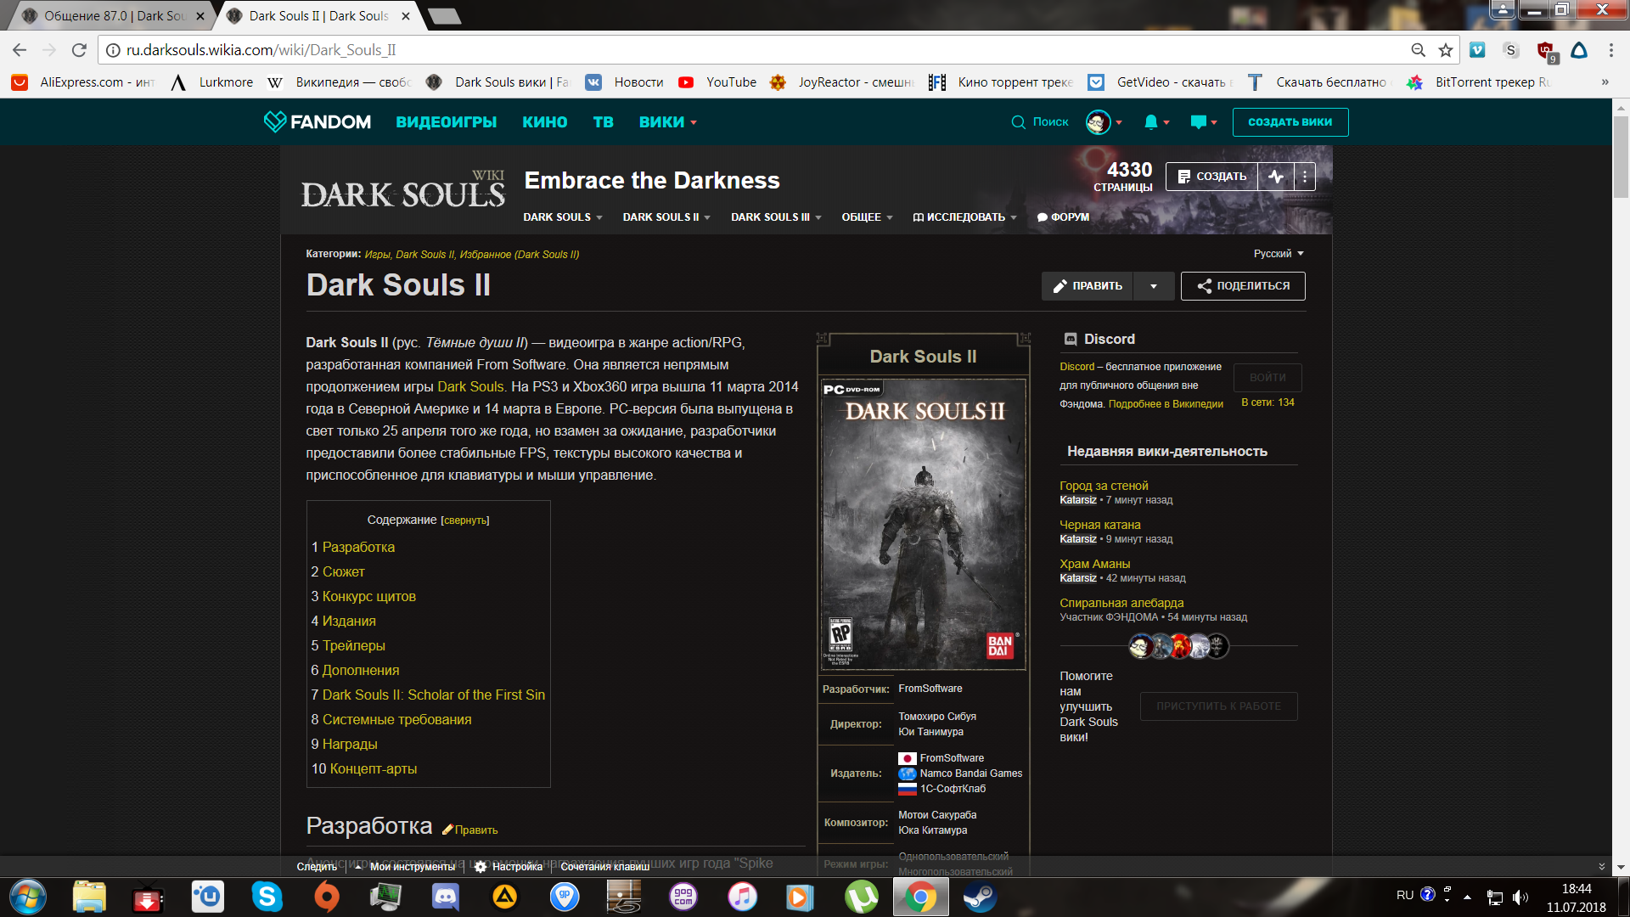Open Chrome three-dot menu

point(1610,50)
